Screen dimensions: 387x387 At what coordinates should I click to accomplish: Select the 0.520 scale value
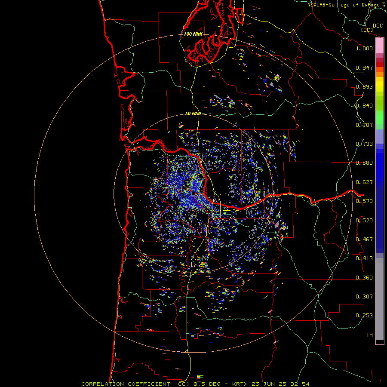tap(364, 221)
